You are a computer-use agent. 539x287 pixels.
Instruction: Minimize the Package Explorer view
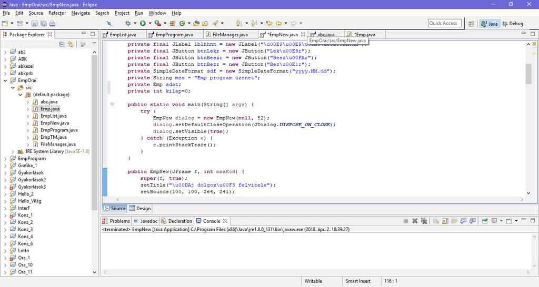(84, 34)
